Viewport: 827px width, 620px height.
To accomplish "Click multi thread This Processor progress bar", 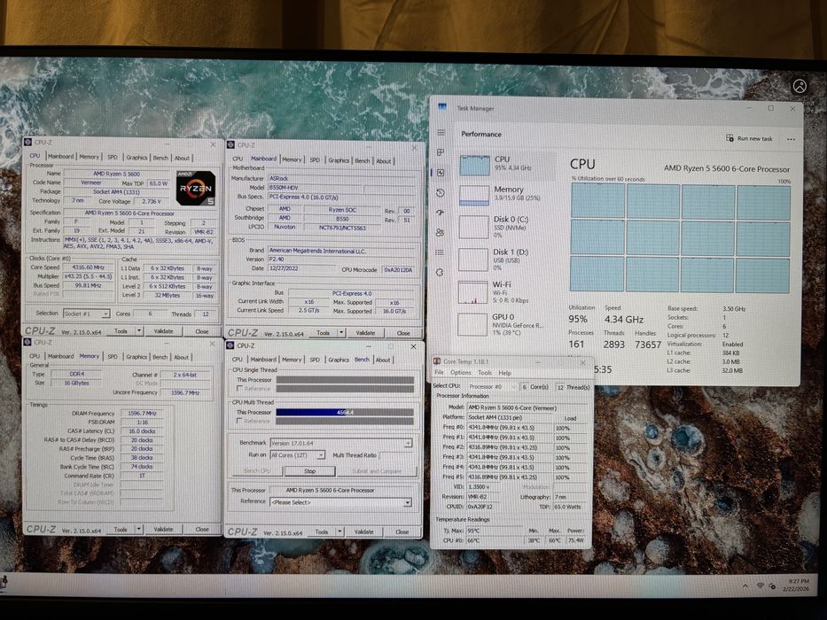I will (x=345, y=412).
